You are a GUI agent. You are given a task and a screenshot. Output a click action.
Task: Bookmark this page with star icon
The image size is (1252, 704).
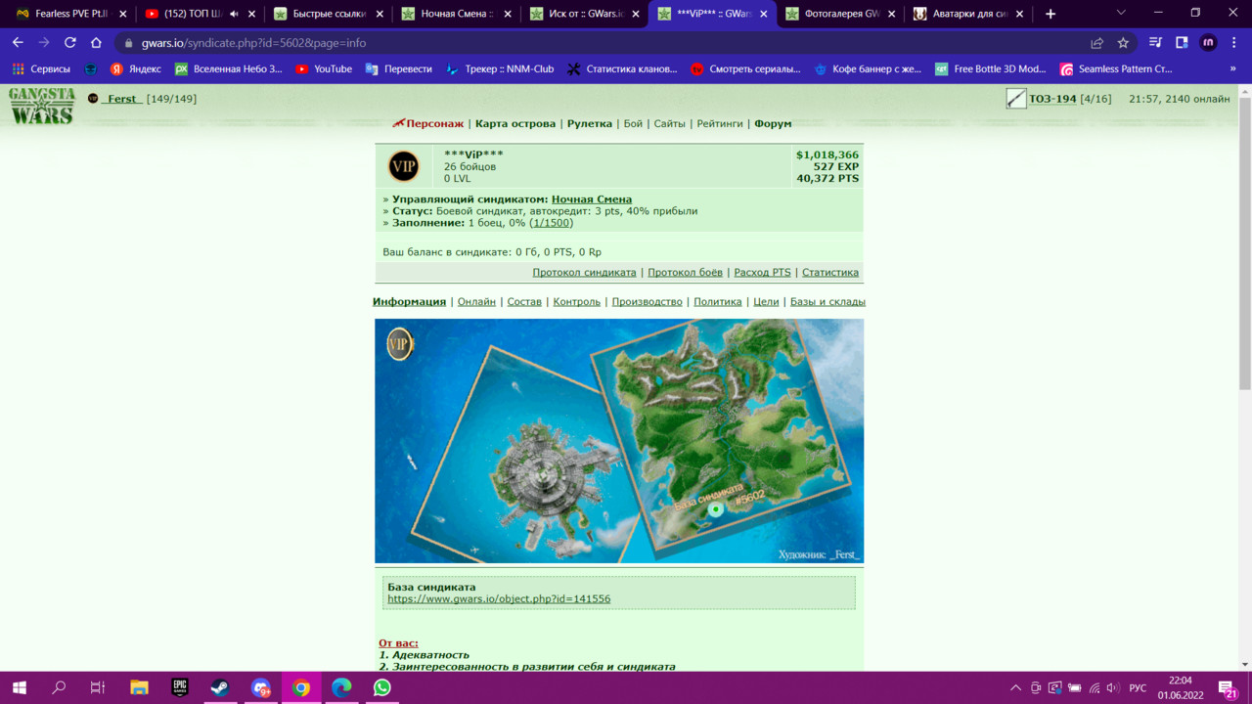coord(1123,43)
